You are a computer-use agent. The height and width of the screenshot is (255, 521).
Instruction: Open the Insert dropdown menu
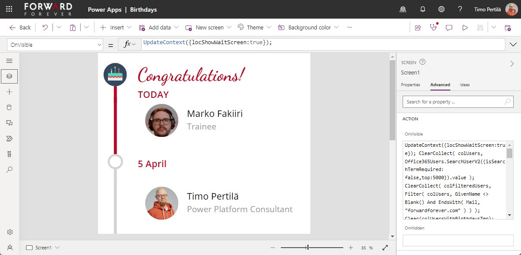(x=115, y=27)
